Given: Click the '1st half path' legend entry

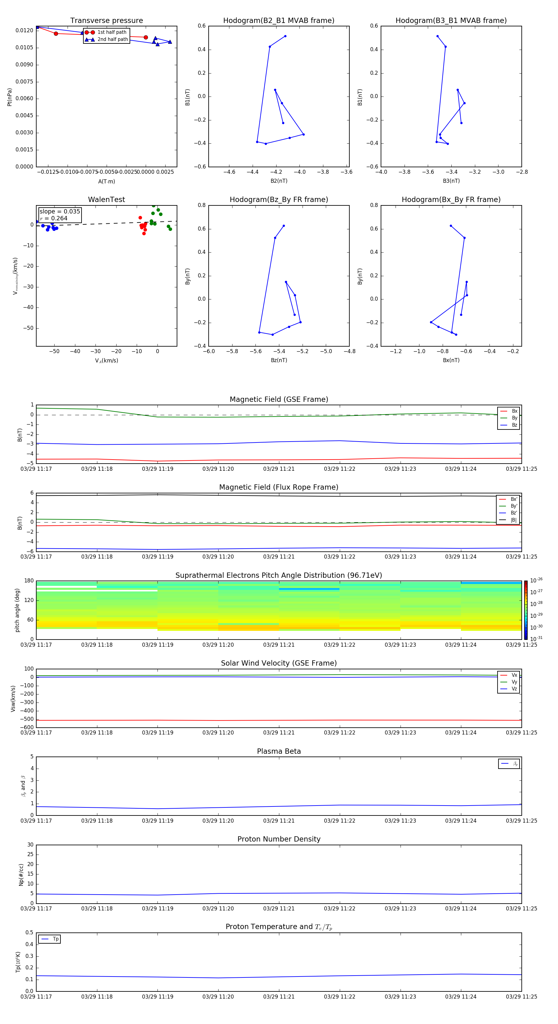Looking at the screenshot, I should click(x=106, y=32).
